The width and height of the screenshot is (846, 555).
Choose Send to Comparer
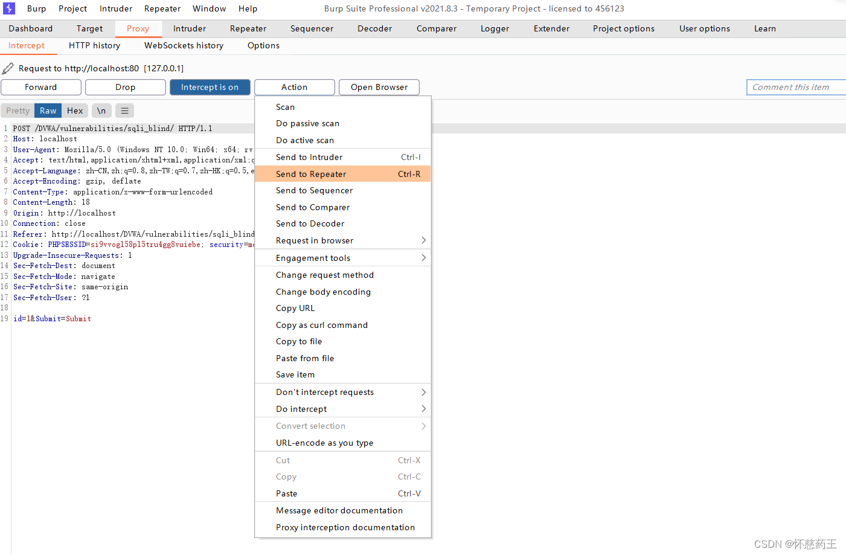[x=343, y=207]
